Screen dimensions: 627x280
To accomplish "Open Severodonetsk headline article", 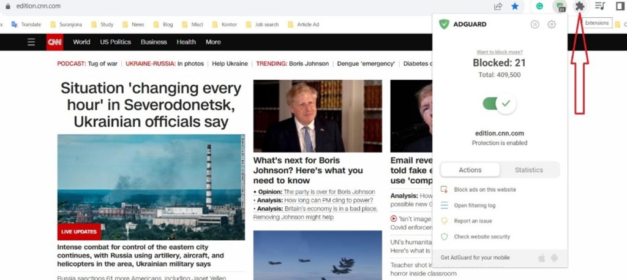I will pyautogui.click(x=151, y=105).
